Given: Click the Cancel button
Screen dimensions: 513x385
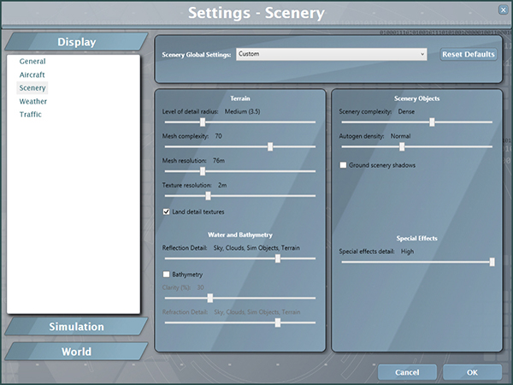Looking at the screenshot, I should click(x=407, y=372).
